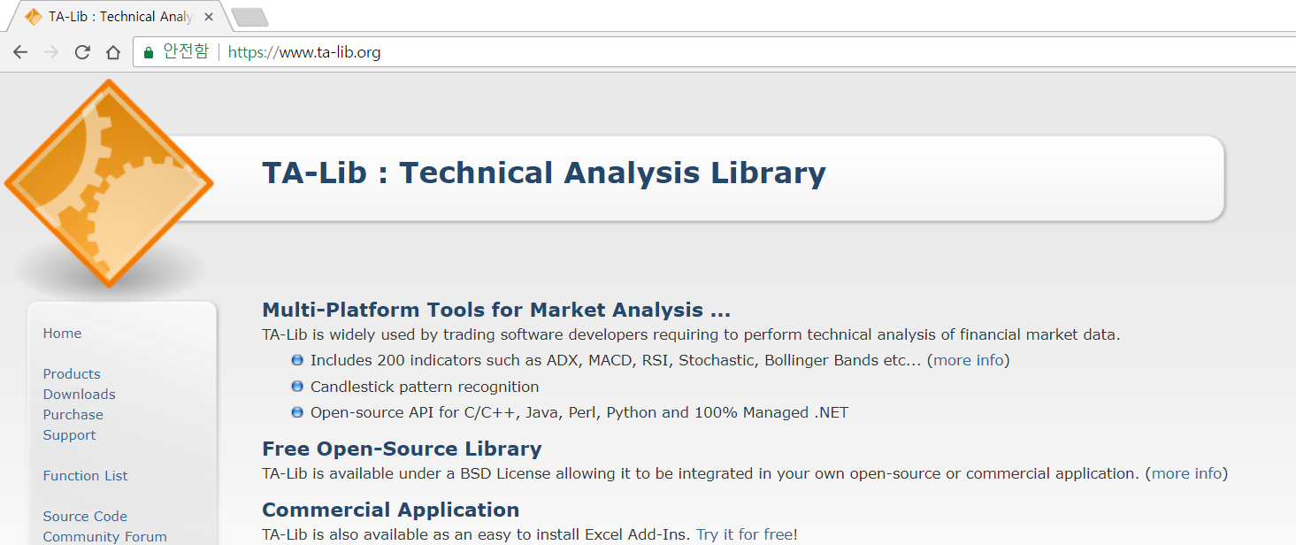Open a new browser tab
The image size is (1296, 545).
click(249, 17)
